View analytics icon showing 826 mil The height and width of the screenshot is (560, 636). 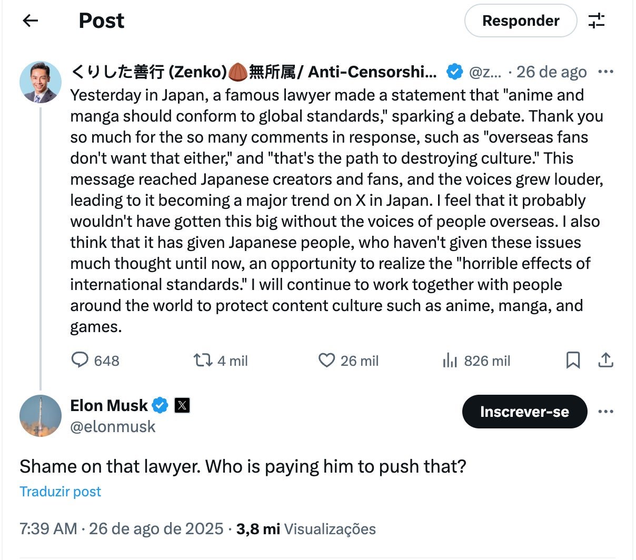coord(450,361)
